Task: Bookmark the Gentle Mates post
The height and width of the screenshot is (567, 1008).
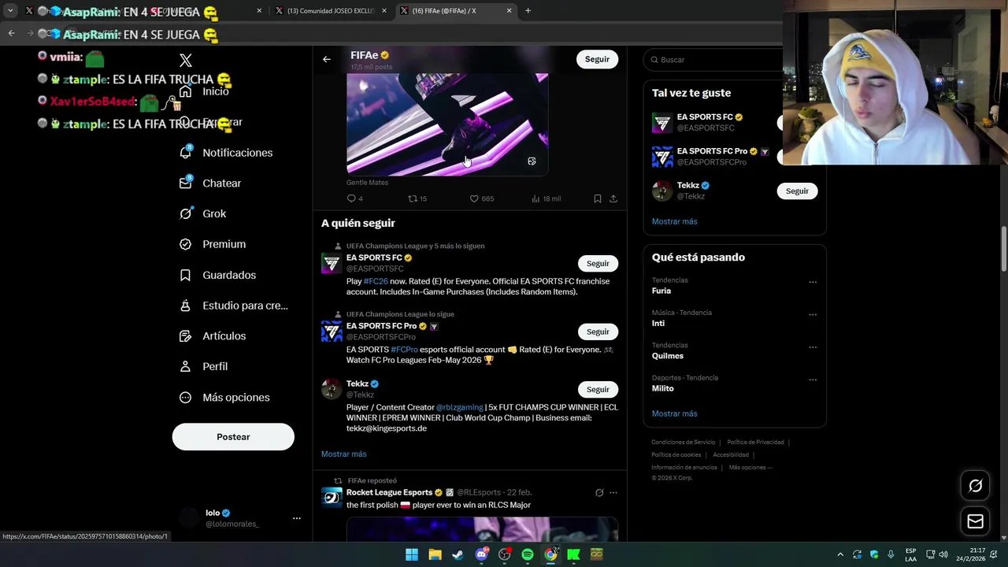Action: click(x=598, y=198)
